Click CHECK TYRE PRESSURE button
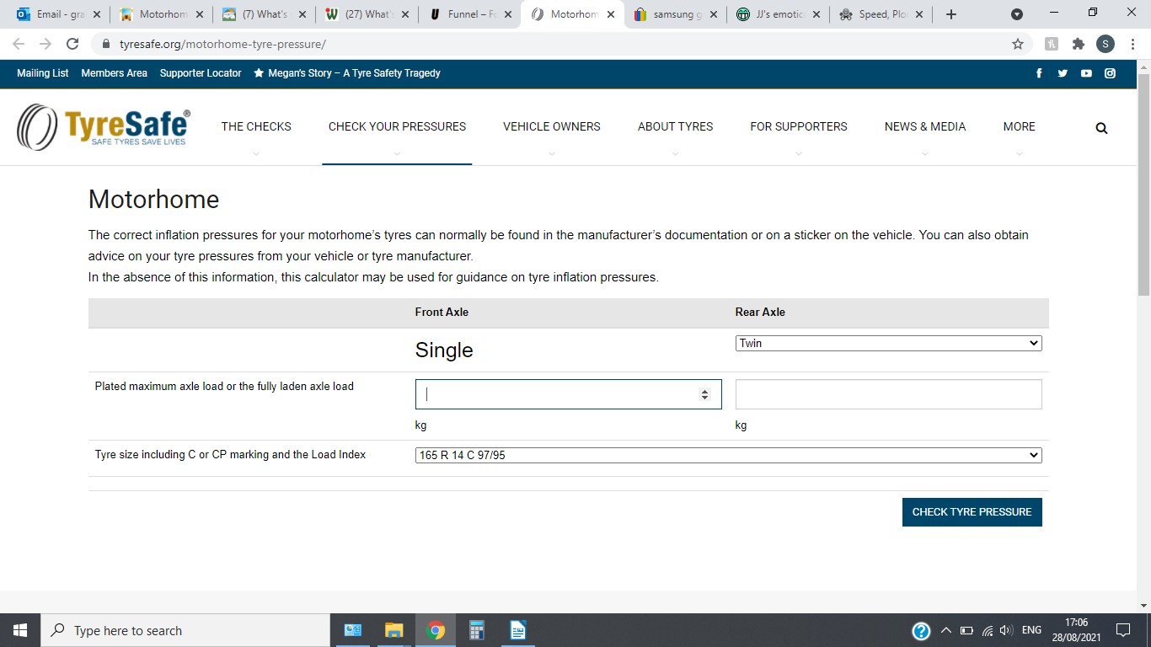 point(972,511)
